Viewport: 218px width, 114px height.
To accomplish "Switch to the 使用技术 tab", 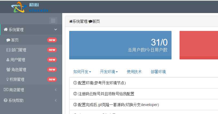I will (134, 72).
